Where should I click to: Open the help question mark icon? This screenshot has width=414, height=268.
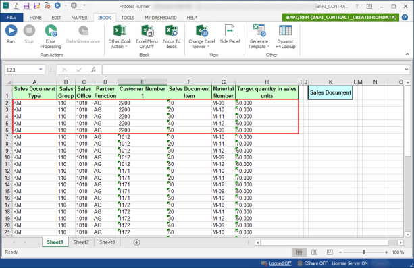tap(405, 17)
